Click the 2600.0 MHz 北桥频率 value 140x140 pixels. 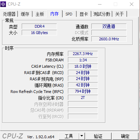(109, 39)
